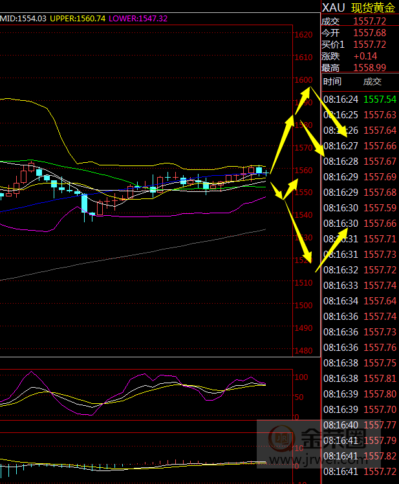
Task: Click the 1620 price axis label
Action: coord(303,35)
